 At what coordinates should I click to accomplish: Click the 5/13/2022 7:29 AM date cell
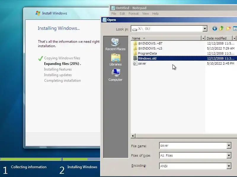point(221,48)
